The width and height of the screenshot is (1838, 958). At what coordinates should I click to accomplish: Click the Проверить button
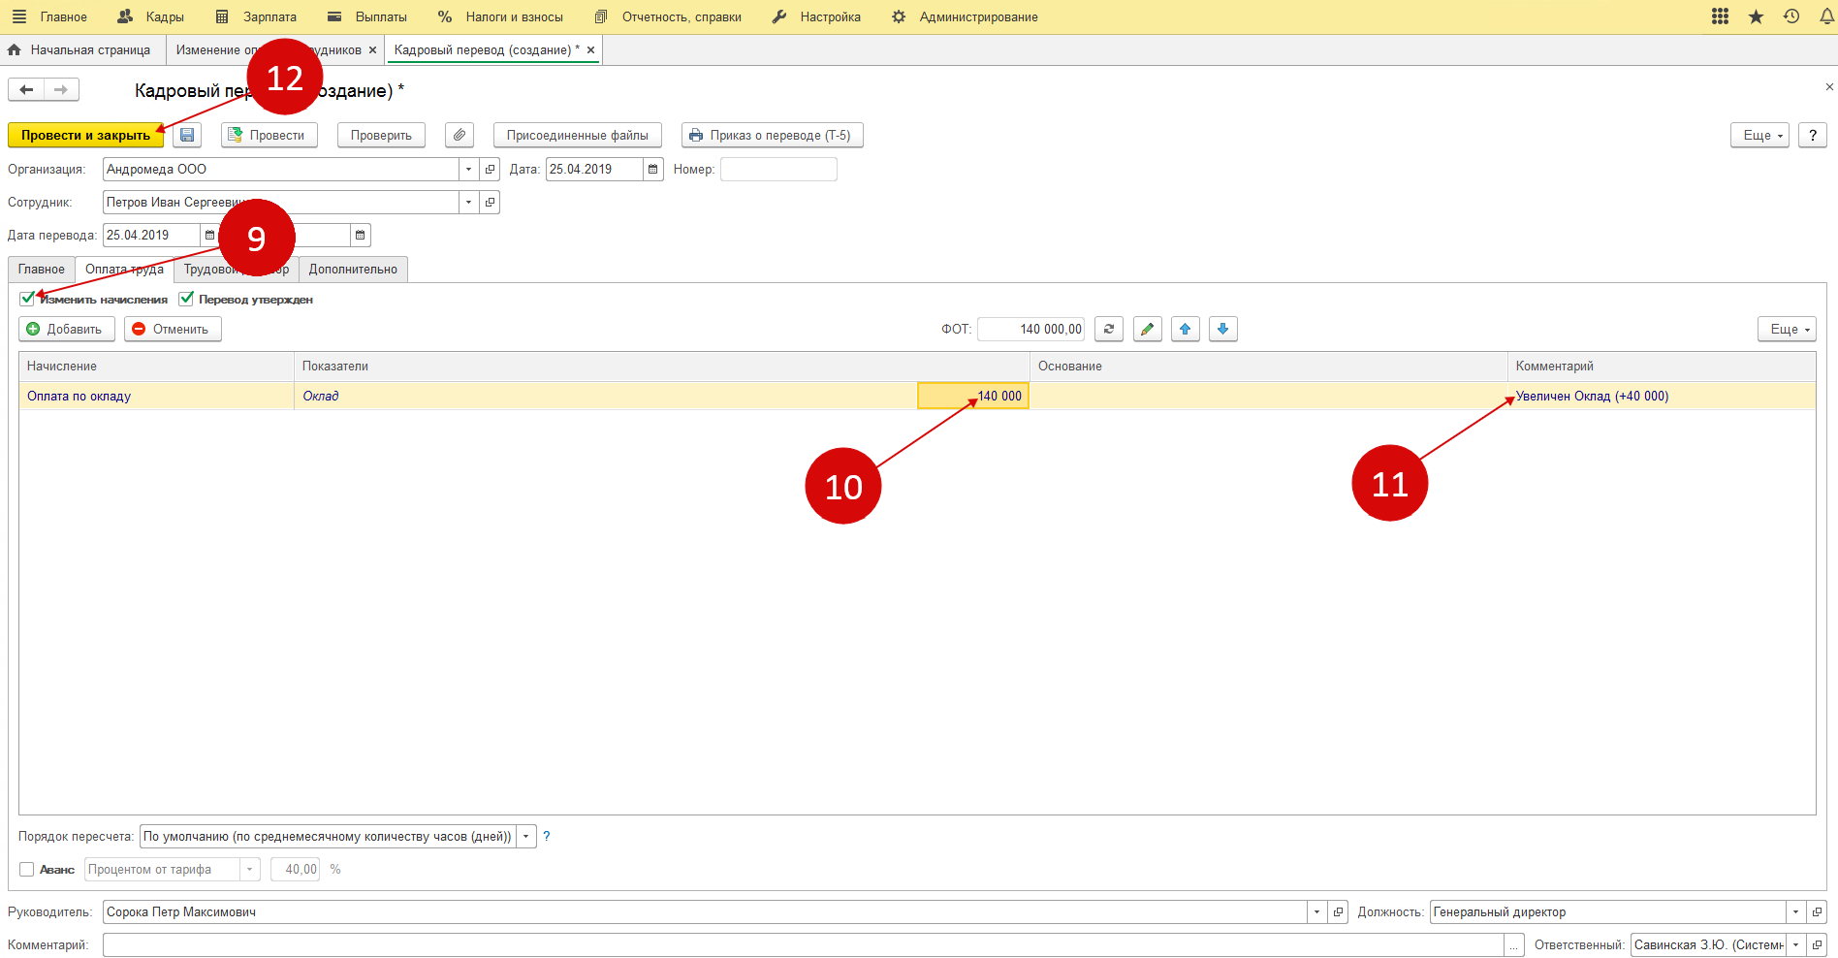tap(381, 135)
